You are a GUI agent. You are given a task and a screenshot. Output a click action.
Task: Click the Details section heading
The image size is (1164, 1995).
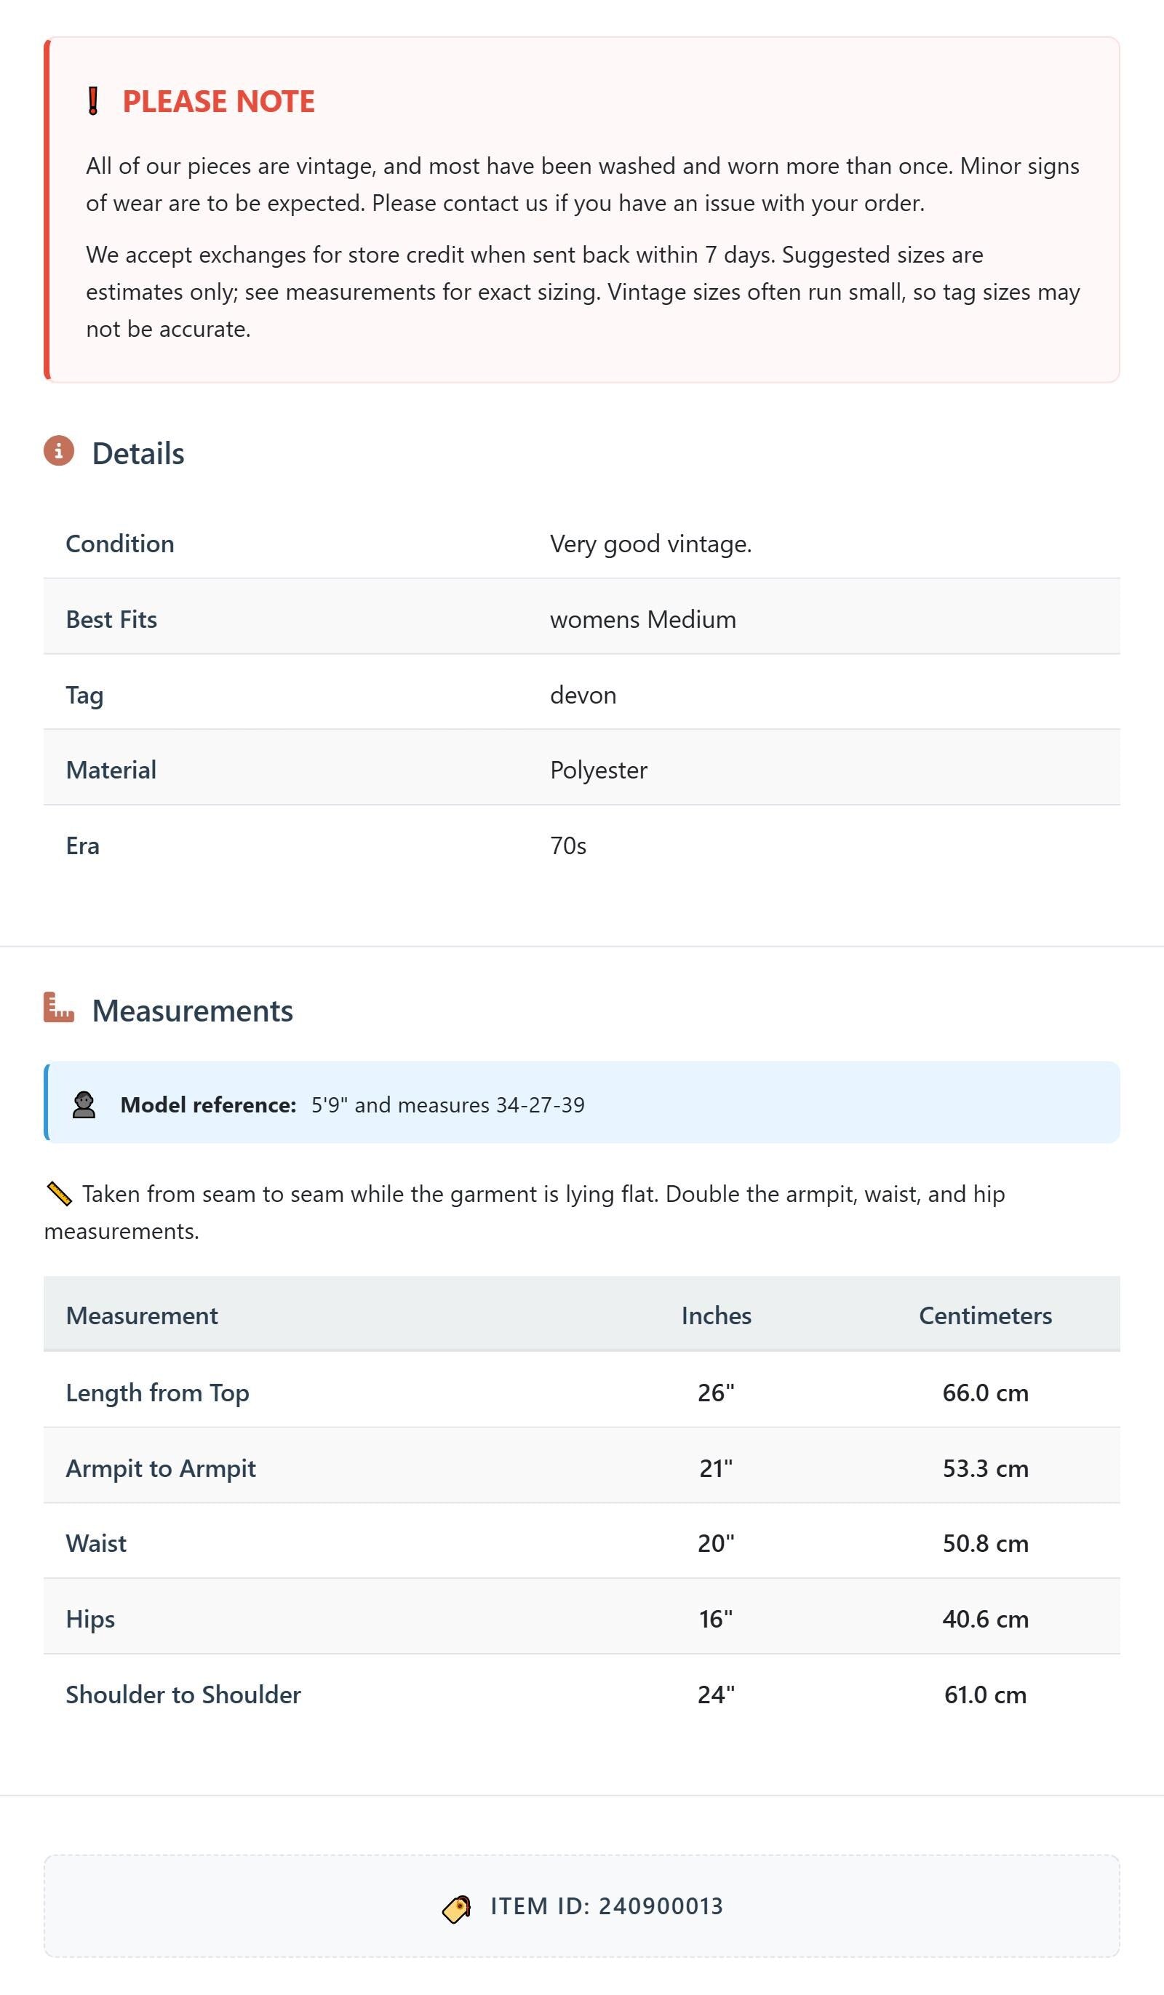pos(137,453)
